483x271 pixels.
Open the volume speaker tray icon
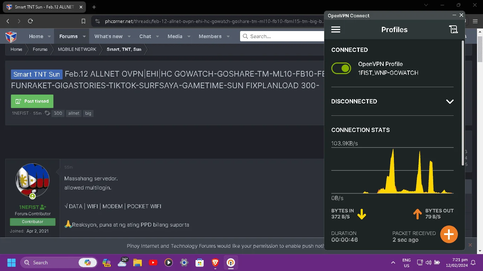click(428, 263)
